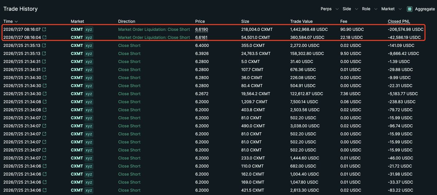Open explorer link icon on 162.0 CXMT row
The height and width of the screenshot is (195, 437).
(x=44, y=174)
